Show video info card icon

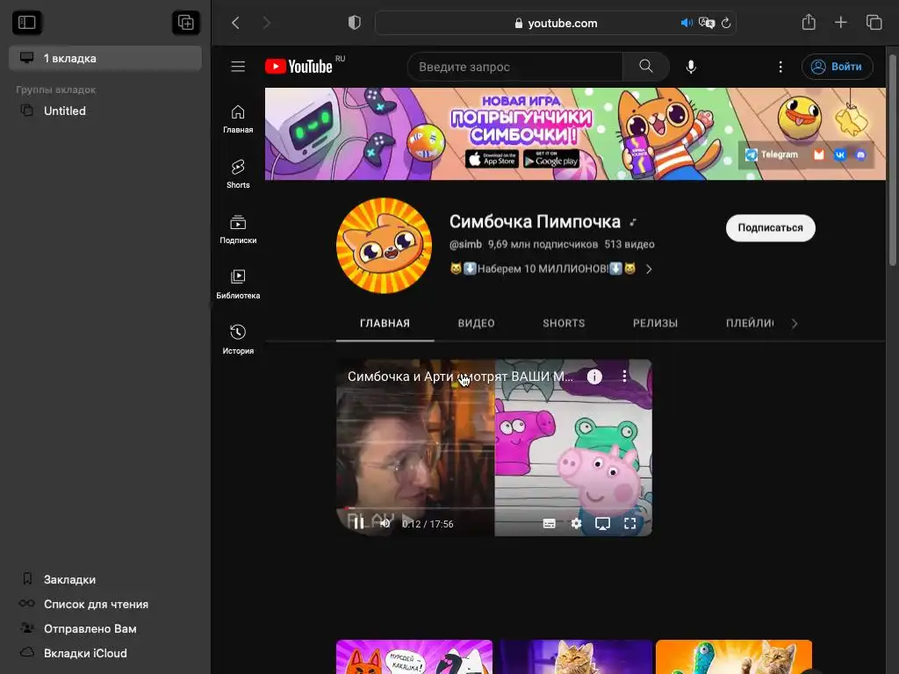pos(594,376)
